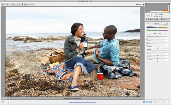The width and height of the screenshot is (171, 105).
Task: Toggle full screen mode icon
Action: click(143, 5)
